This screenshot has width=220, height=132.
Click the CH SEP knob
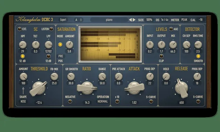click(x=186, y=45)
